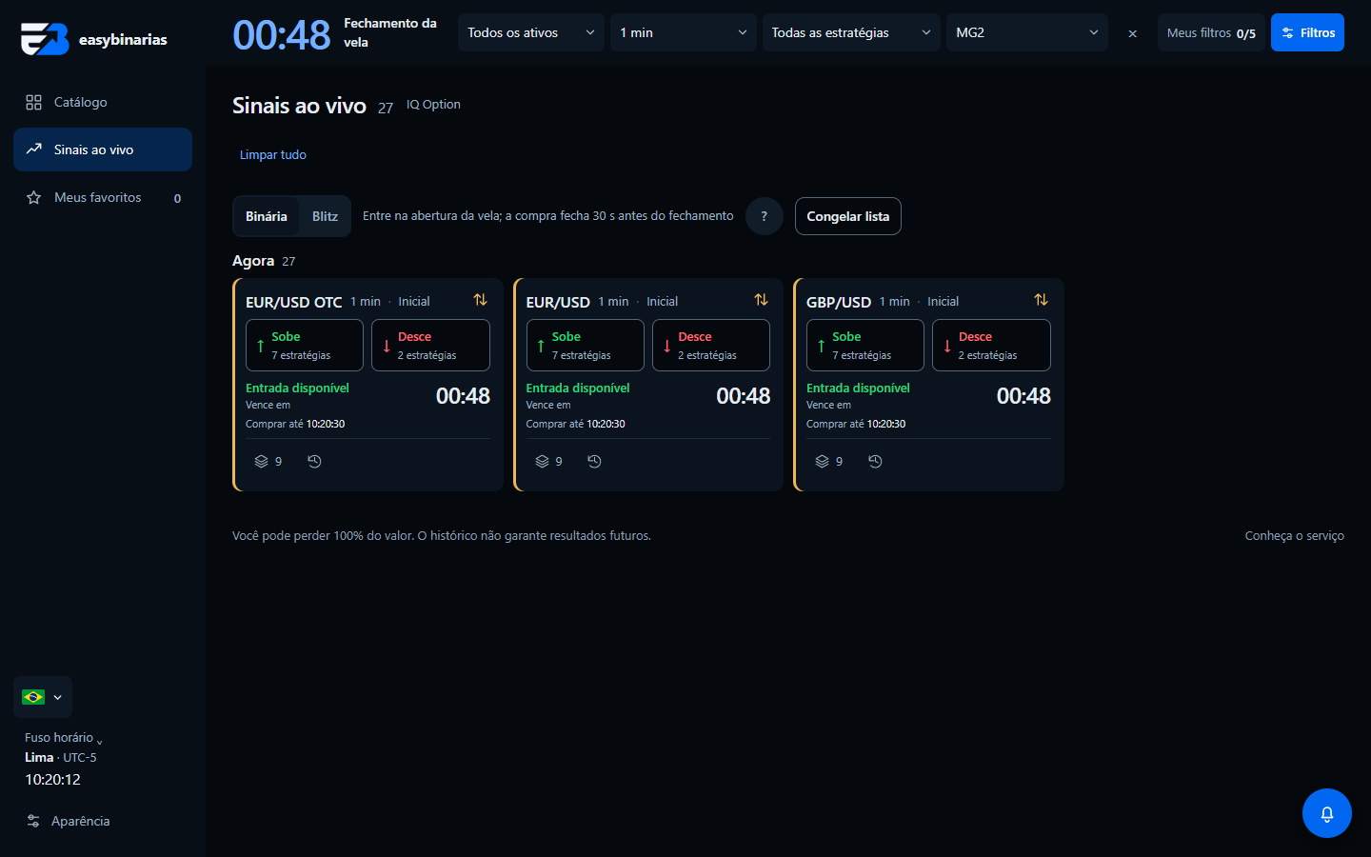Click the layers stack icon on GBP/USD card
The width and height of the screenshot is (1371, 857).
click(822, 461)
